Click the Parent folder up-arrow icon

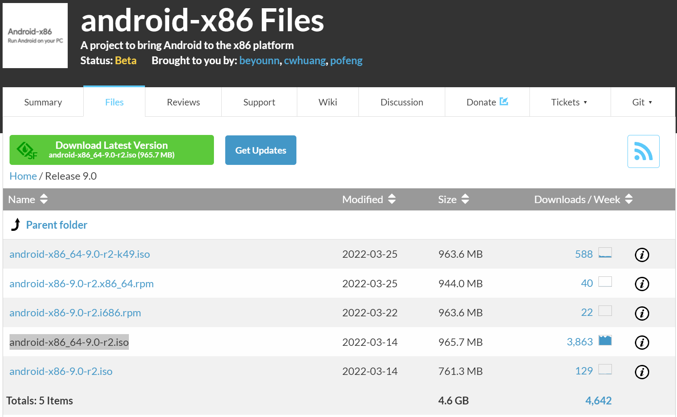pyautogui.click(x=16, y=224)
